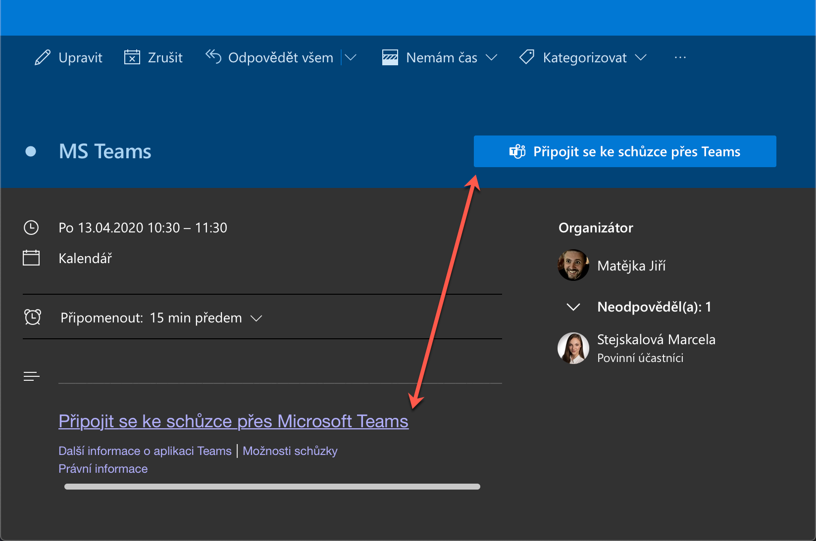Open Další informace o aplikaci Teams link
Viewport: 816px width, 541px height.
pyautogui.click(x=145, y=451)
